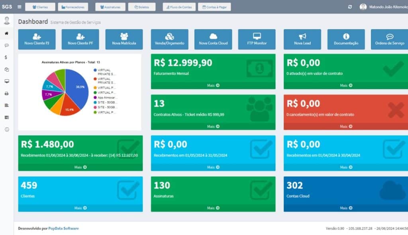Open the home icon in the sidebar
The image size is (408, 235).
(x=6, y=33)
